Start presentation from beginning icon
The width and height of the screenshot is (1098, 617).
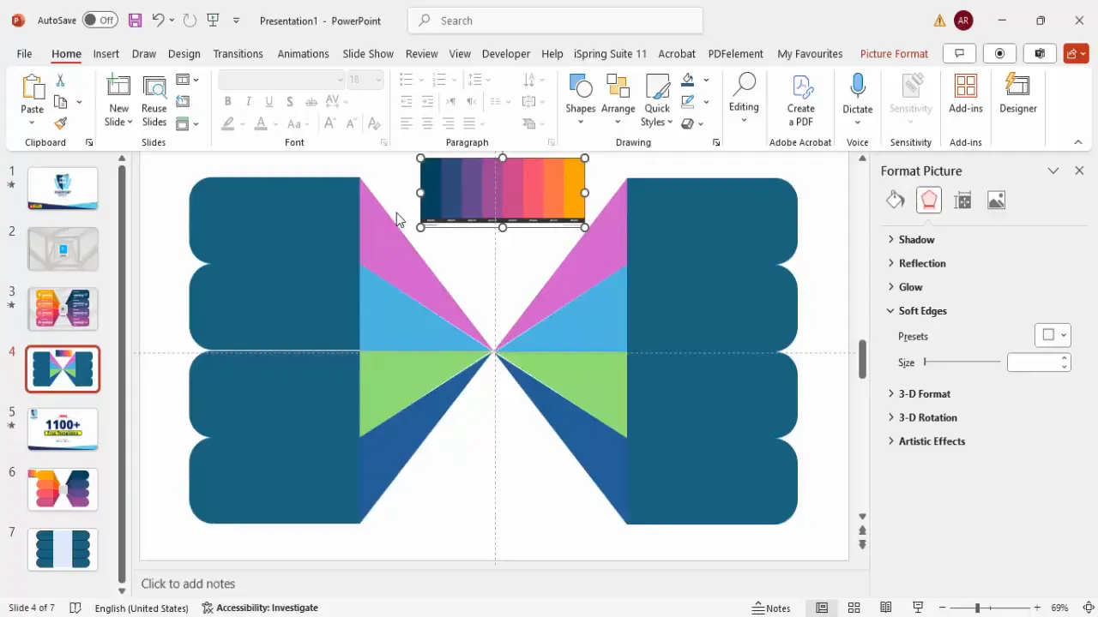[x=213, y=20]
